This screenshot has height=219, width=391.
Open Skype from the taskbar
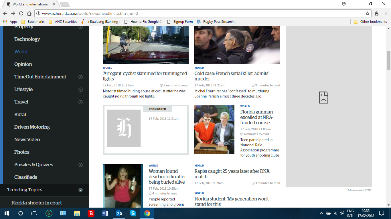pyautogui.click(x=133, y=213)
